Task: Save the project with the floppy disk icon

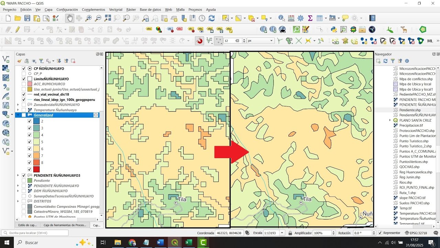Action: tap(27, 18)
